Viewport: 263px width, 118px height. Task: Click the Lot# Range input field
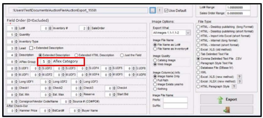(238, 8)
